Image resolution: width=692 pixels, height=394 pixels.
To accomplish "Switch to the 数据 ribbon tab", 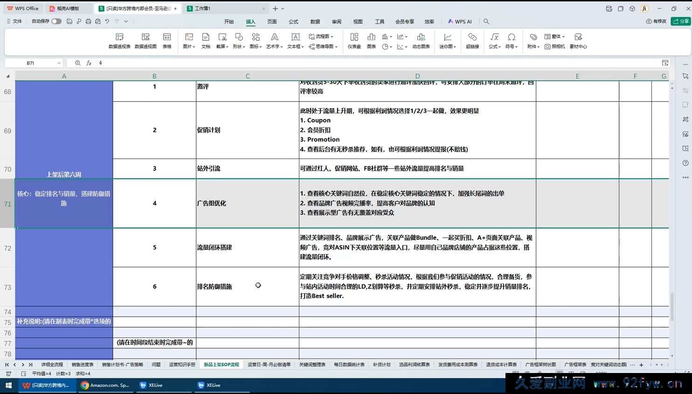I will 315,21.
